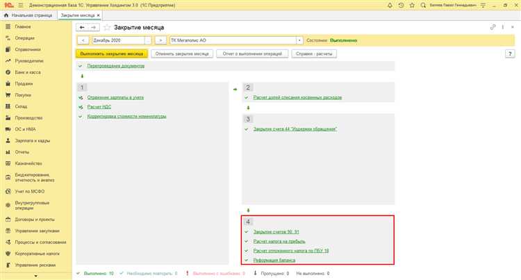Open the main hamburger menu in title bar

(21, 6)
